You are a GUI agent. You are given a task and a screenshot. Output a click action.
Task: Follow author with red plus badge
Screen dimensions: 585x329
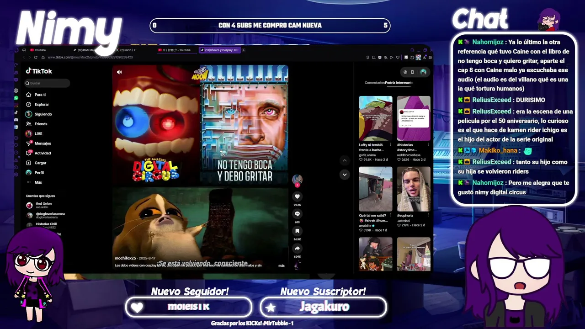[x=297, y=185]
